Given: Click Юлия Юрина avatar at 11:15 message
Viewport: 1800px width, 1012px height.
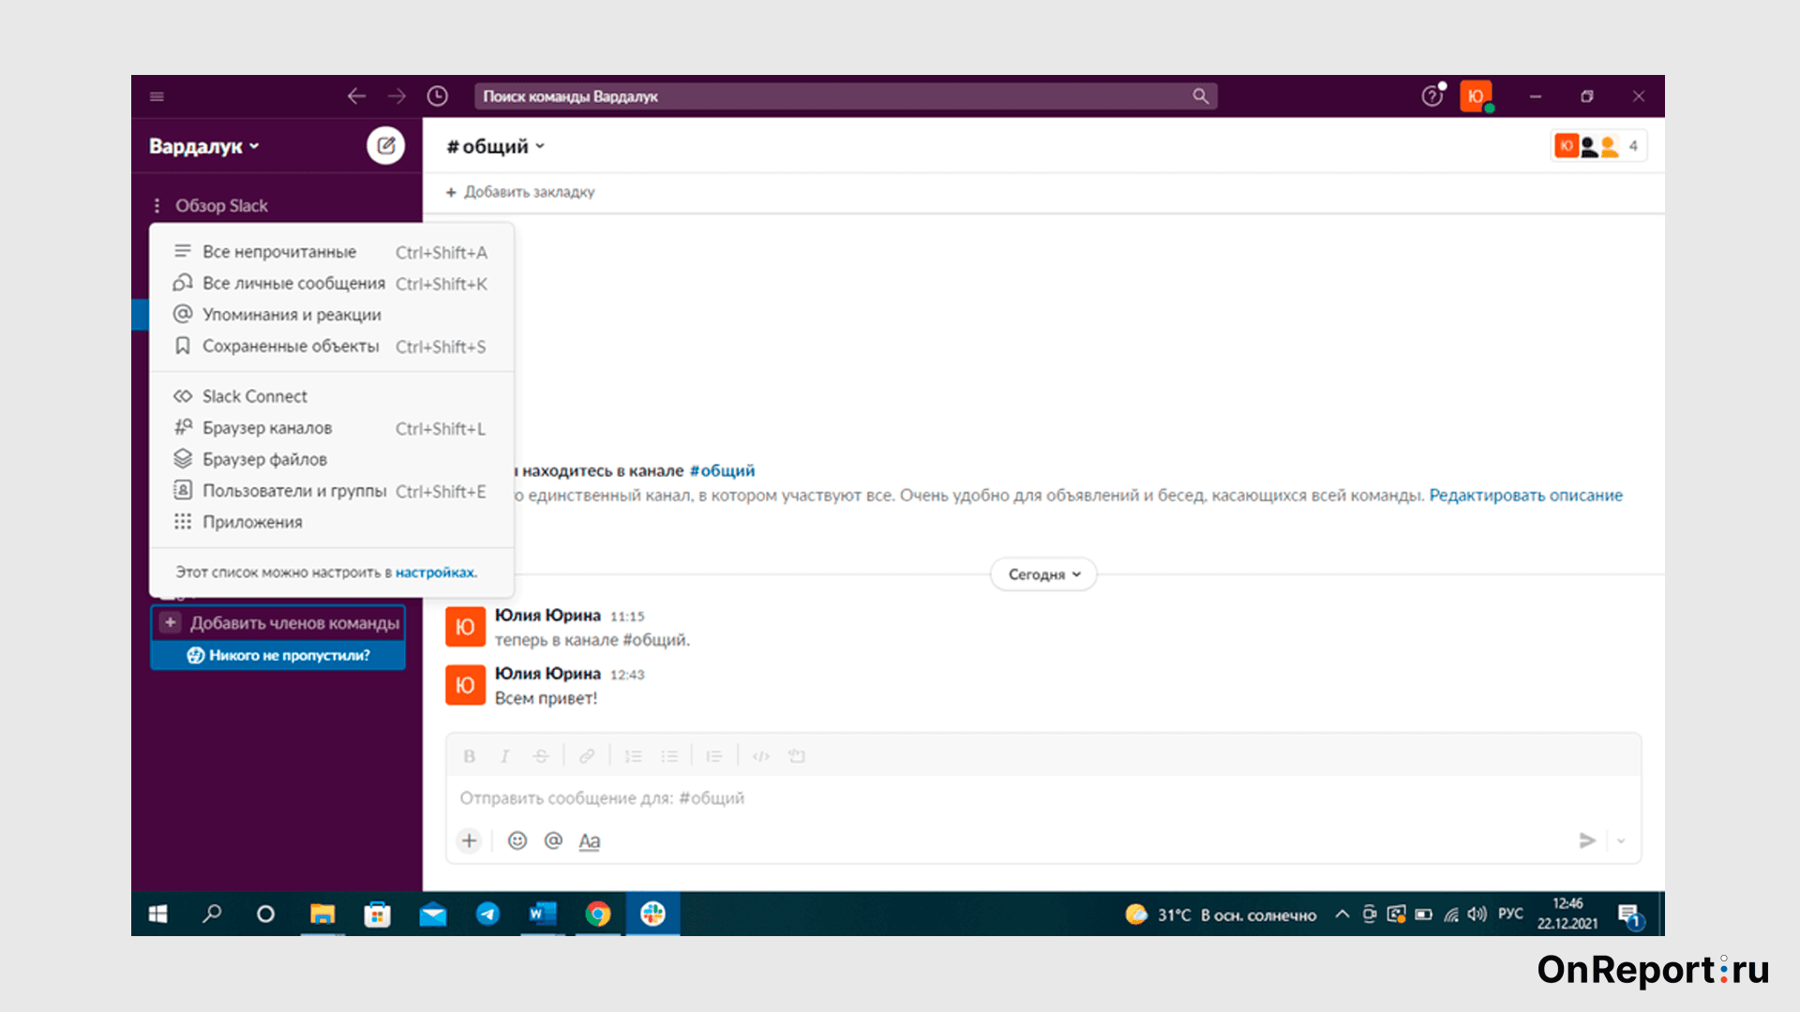Looking at the screenshot, I should pos(465,628).
